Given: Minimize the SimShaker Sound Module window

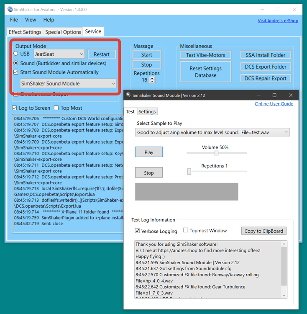Looking at the screenshot, I should coord(258,95).
